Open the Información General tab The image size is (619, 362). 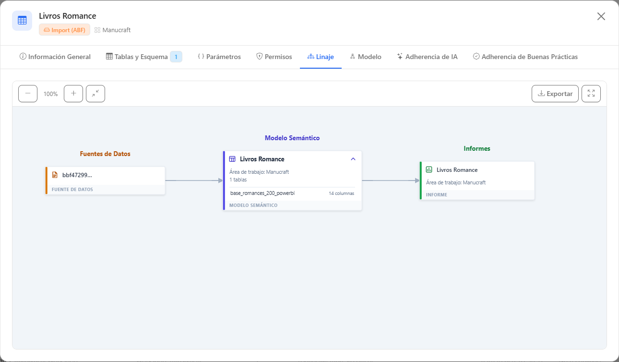(55, 57)
